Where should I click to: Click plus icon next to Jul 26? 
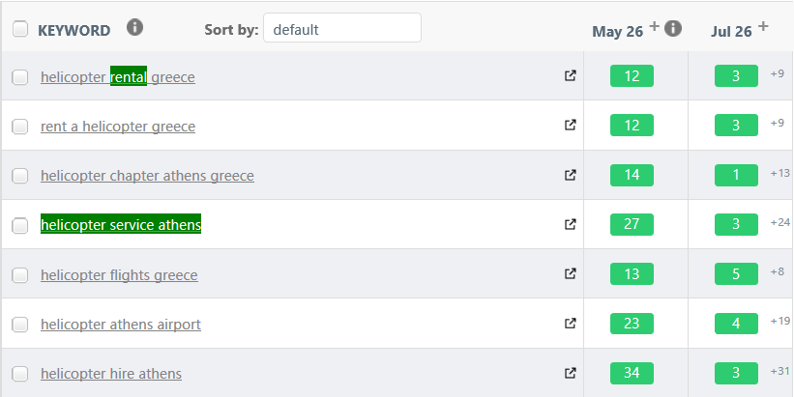(x=763, y=26)
